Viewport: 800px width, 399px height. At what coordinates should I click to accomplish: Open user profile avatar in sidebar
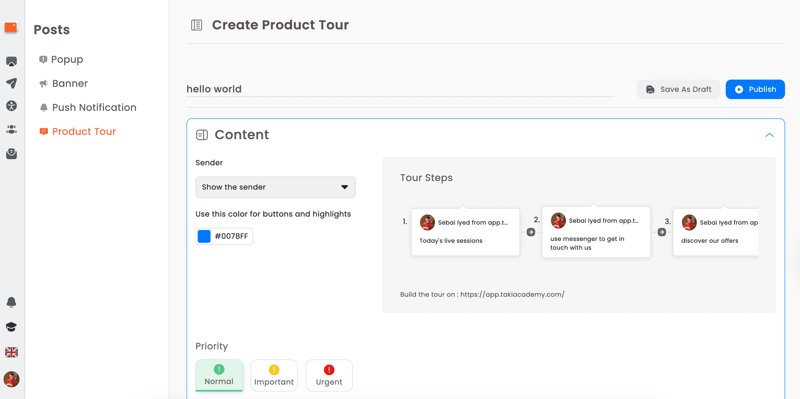click(12, 379)
